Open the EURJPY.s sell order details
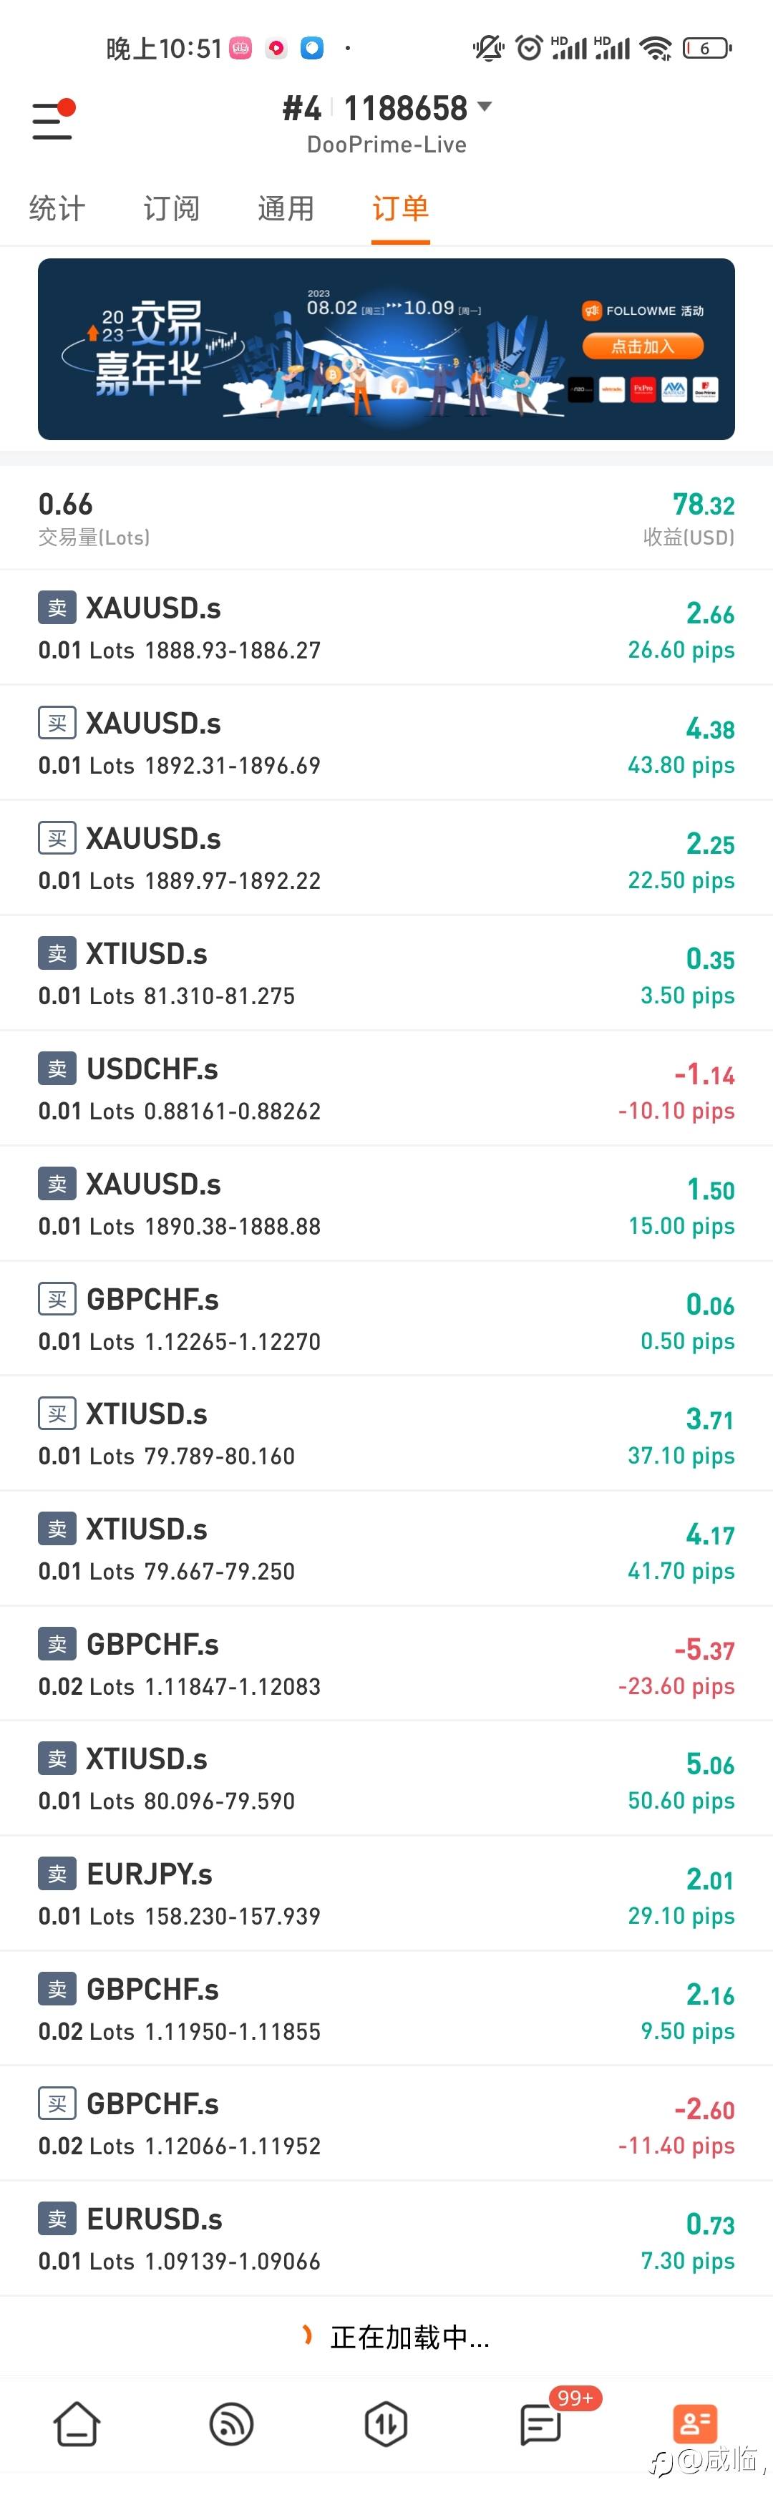Viewport: 773px width, 2505px height. tap(386, 1893)
